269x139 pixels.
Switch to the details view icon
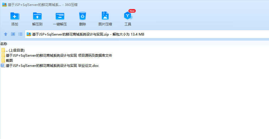tap(13, 34)
